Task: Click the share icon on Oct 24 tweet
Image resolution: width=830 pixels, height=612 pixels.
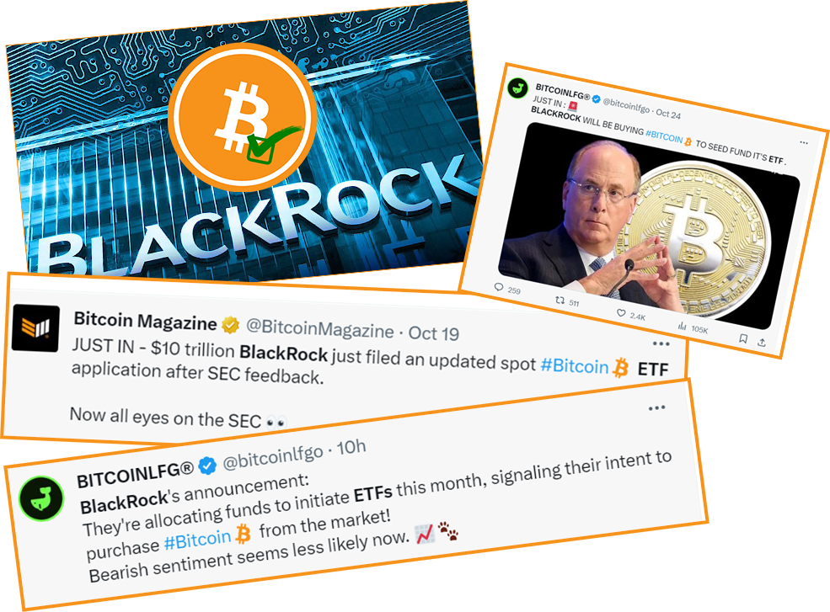Action: tap(762, 343)
